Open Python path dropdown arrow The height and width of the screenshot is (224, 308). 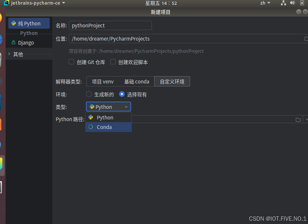306,119
